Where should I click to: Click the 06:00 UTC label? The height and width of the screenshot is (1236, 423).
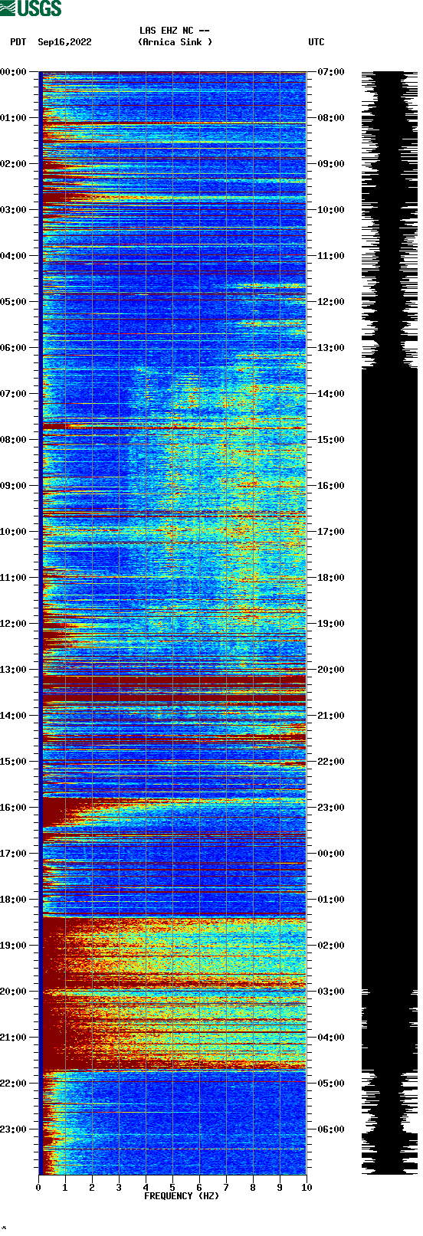[x=331, y=1129]
